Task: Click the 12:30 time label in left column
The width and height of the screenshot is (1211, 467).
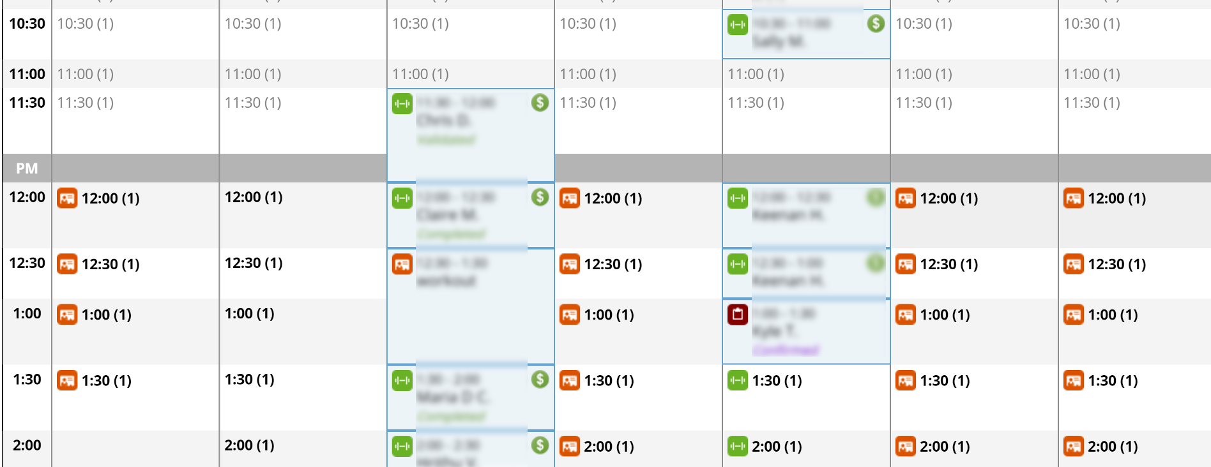Action: tap(27, 263)
